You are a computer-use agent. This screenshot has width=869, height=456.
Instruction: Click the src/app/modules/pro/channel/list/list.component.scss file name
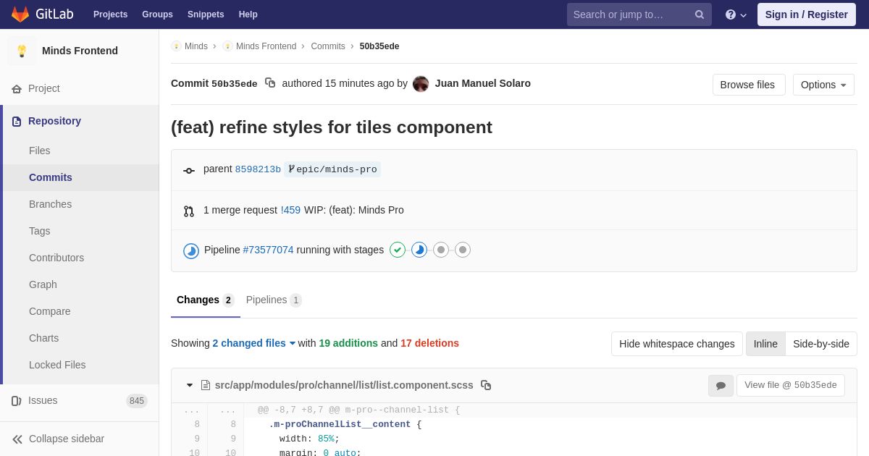pyautogui.click(x=344, y=385)
